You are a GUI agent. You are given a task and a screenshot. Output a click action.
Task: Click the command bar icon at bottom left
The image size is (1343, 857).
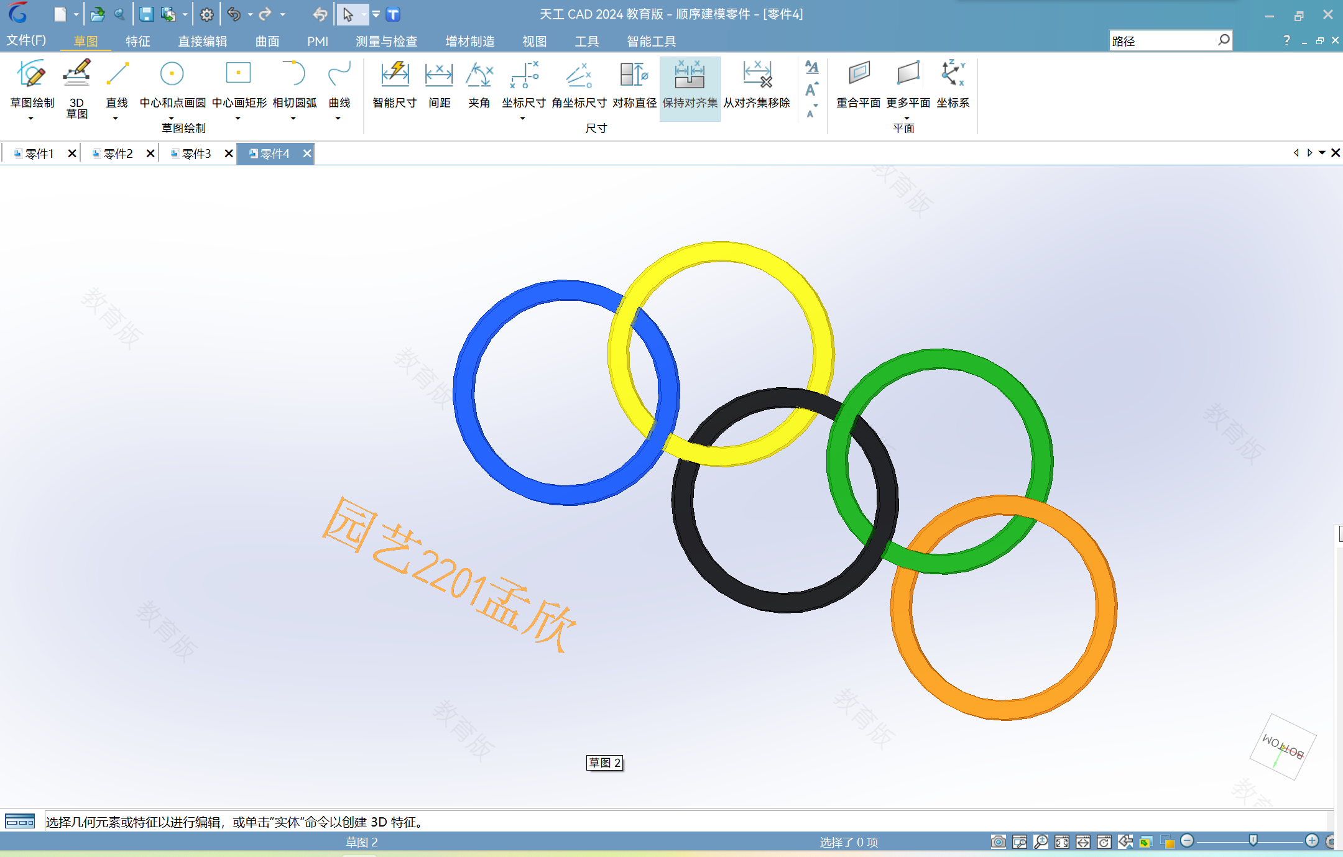click(21, 822)
